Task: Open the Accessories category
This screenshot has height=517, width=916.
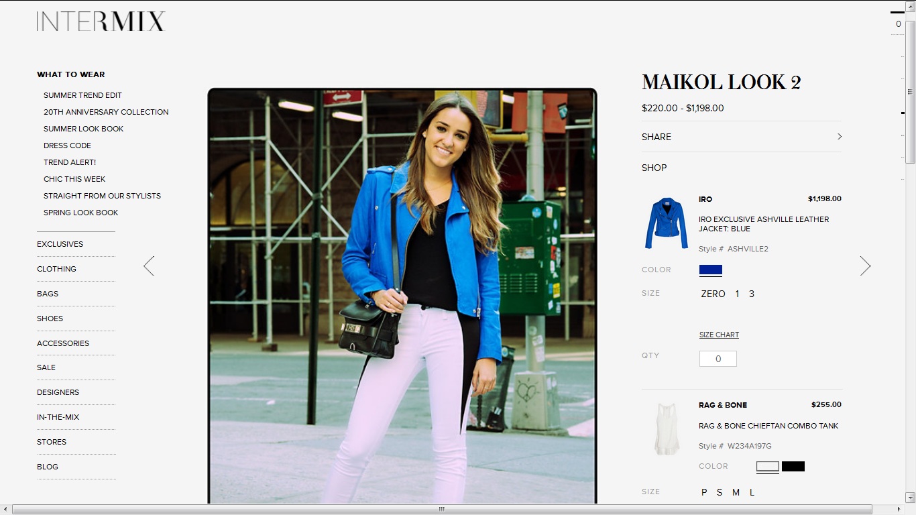Action: point(63,343)
